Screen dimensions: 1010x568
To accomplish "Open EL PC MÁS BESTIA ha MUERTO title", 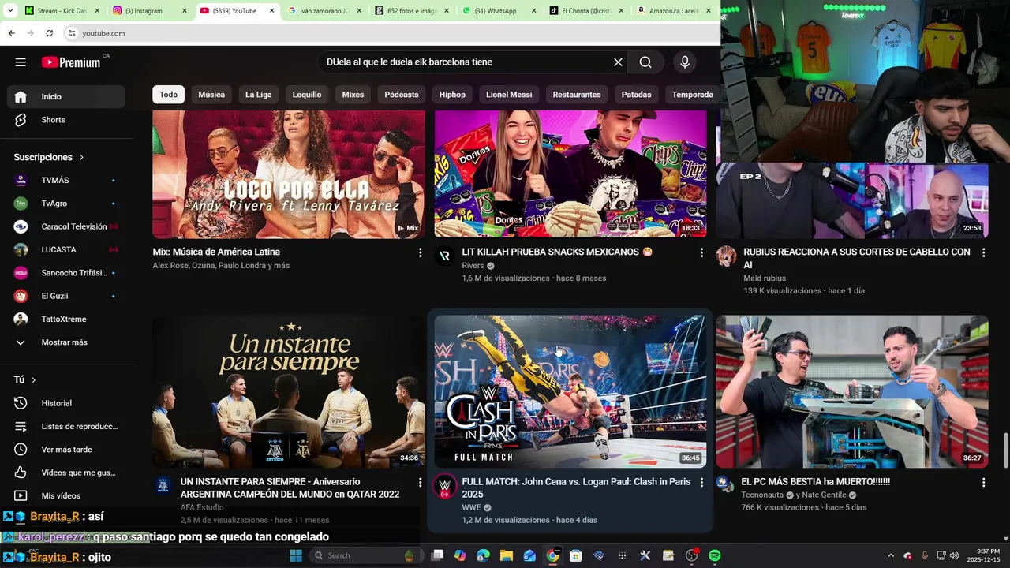I will 816,481.
